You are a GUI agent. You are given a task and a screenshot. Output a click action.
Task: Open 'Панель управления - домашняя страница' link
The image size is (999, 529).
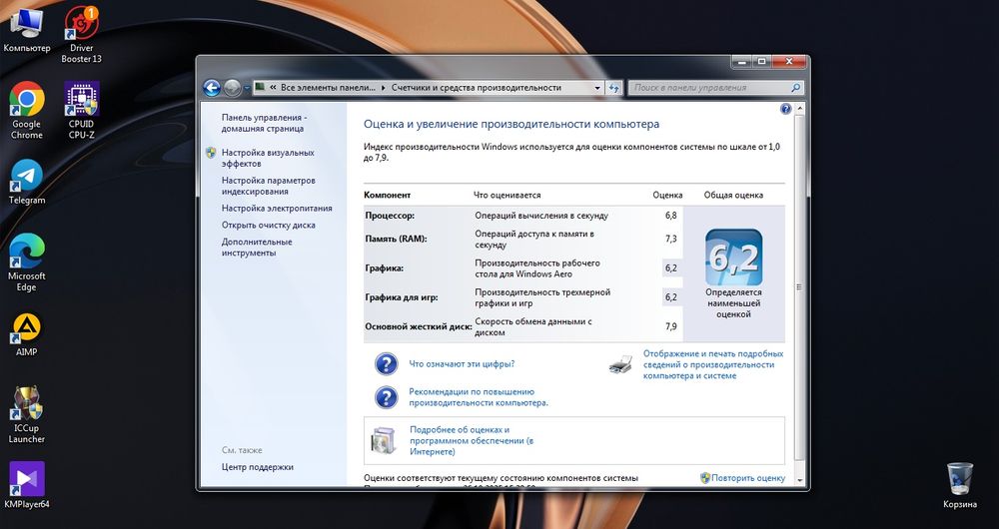click(265, 123)
